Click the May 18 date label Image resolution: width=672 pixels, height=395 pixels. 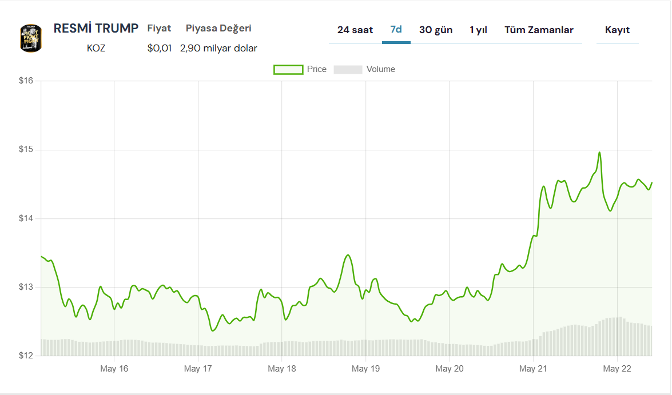click(x=281, y=369)
